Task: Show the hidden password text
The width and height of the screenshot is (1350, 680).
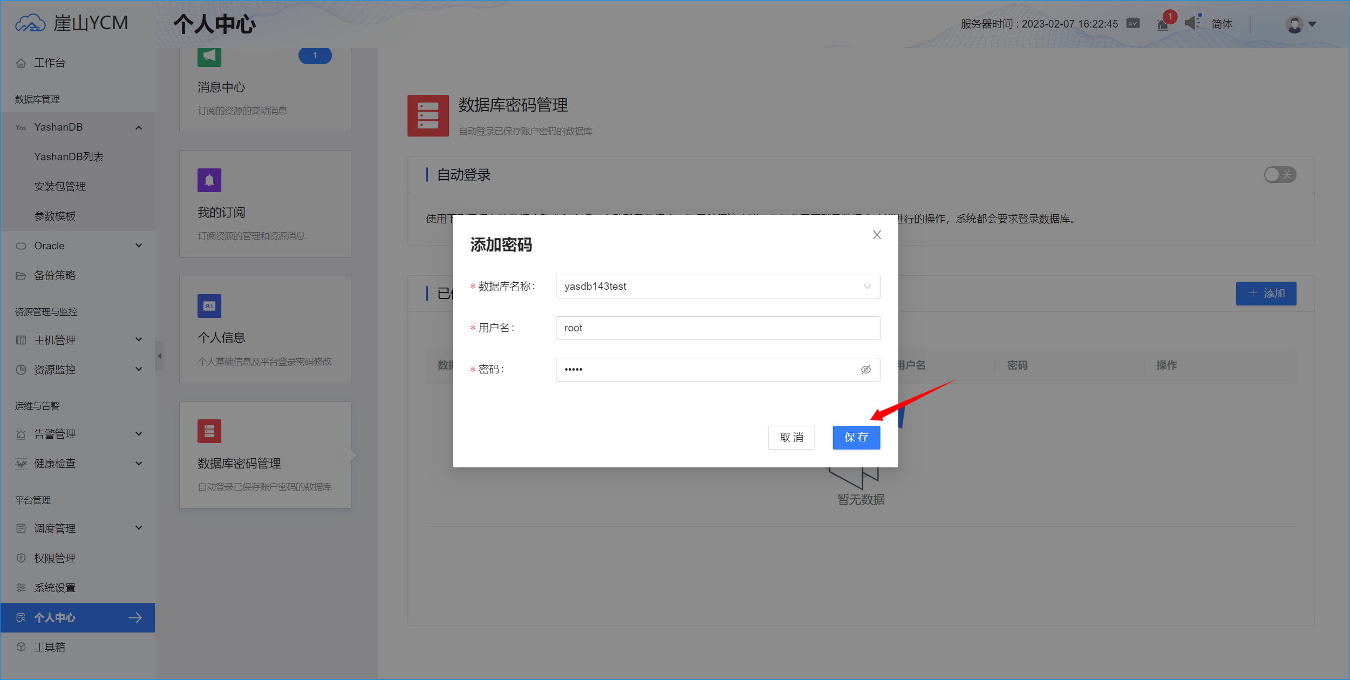Action: pyautogui.click(x=865, y=369)
